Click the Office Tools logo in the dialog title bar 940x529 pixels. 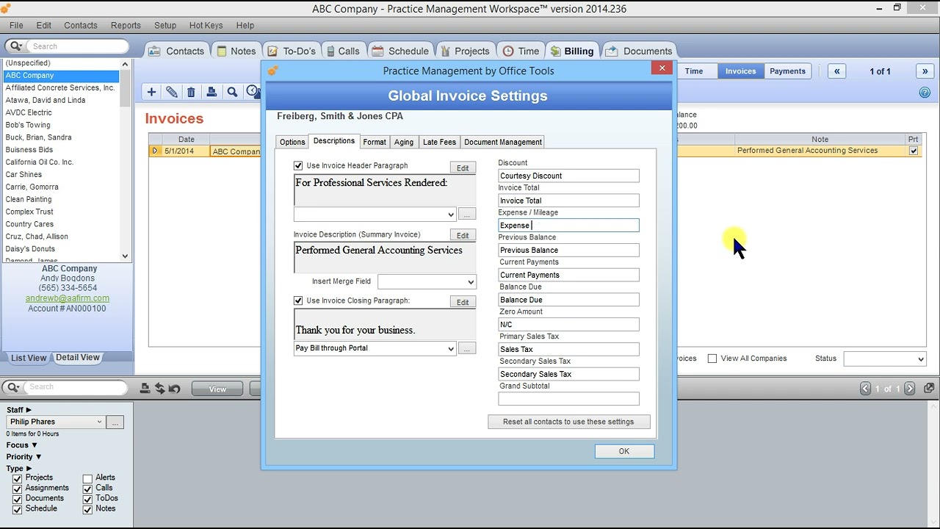pyautogui.click(x=273, y=71)
